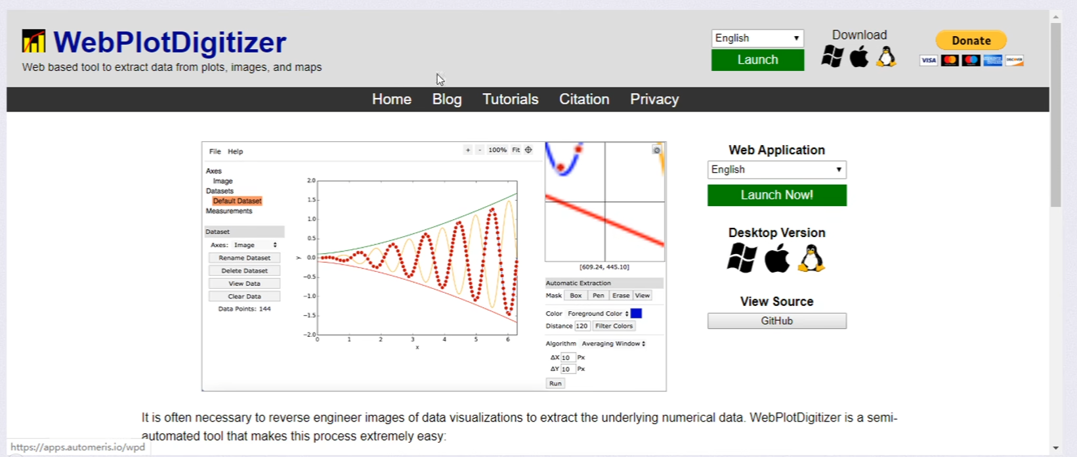Image resolution: width=1077 pixels, height=457 pixels.
Task: Open Windows desktop version download
Action: (742, 258)
